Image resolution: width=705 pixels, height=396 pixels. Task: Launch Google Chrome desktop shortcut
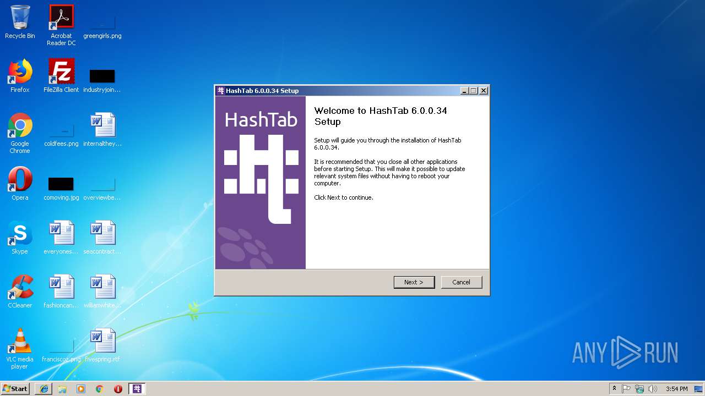(20, 133)
